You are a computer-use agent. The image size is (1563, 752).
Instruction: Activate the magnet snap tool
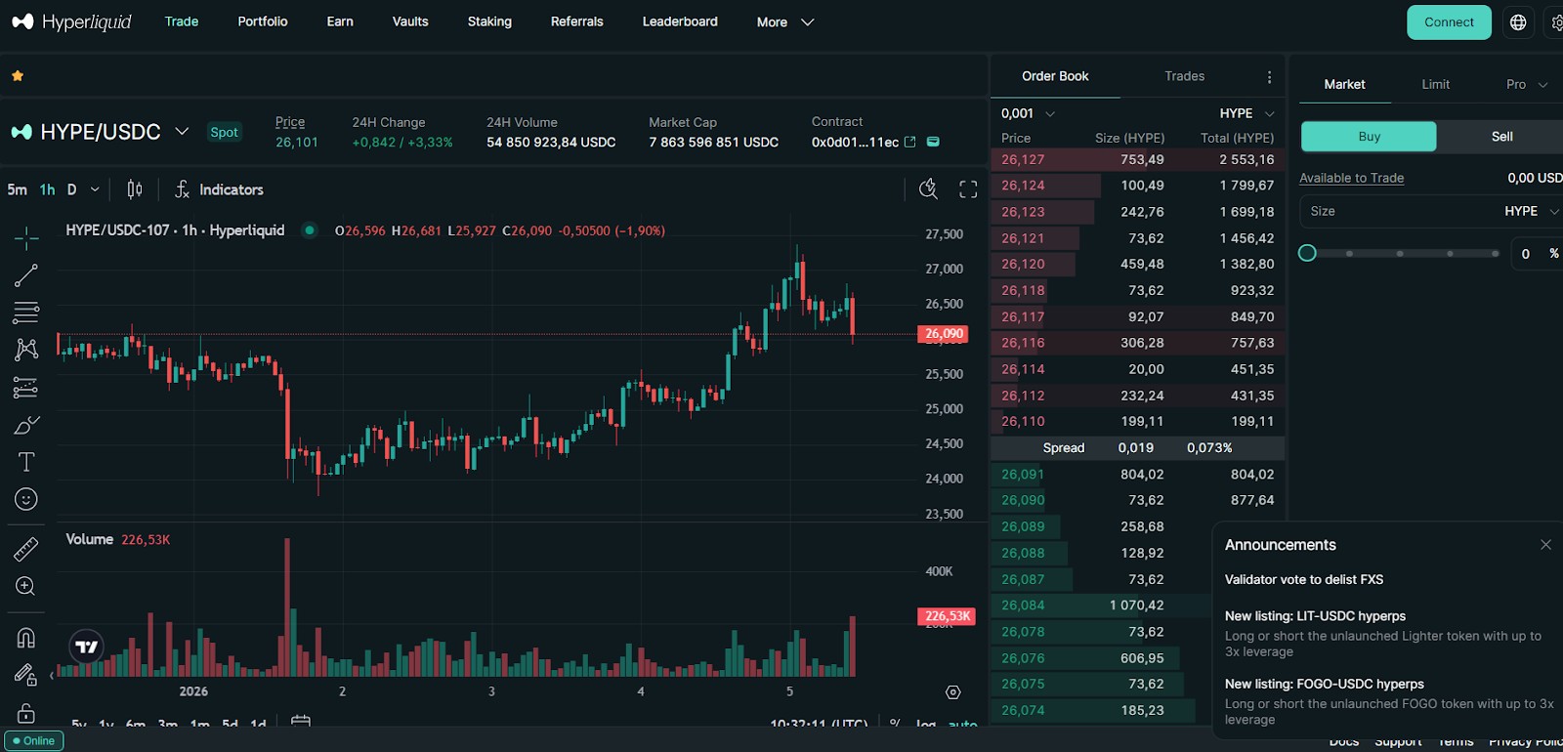tap(26, 638)
